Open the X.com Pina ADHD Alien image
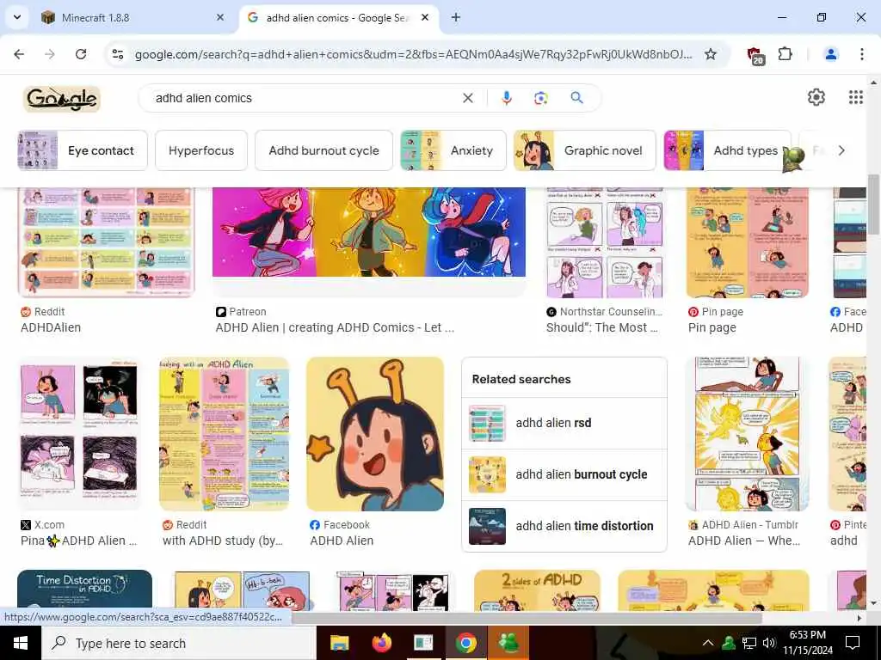 pyautogui.click(x=78, y=434)
